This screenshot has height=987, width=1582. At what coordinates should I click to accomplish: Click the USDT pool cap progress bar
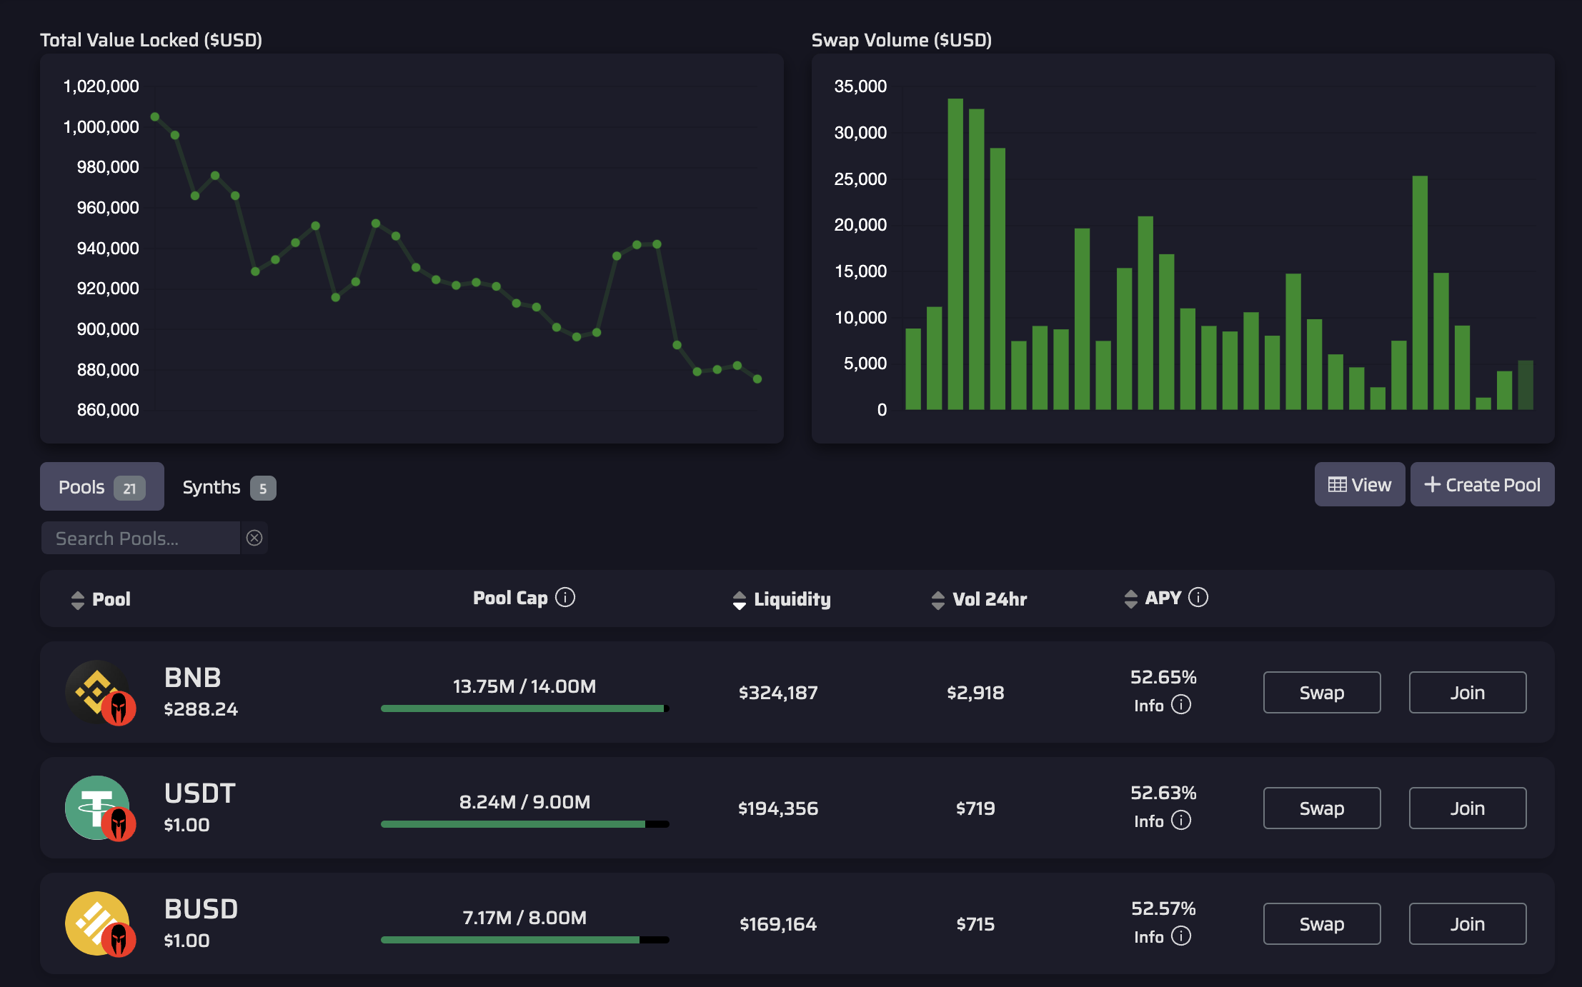[525, 824]
